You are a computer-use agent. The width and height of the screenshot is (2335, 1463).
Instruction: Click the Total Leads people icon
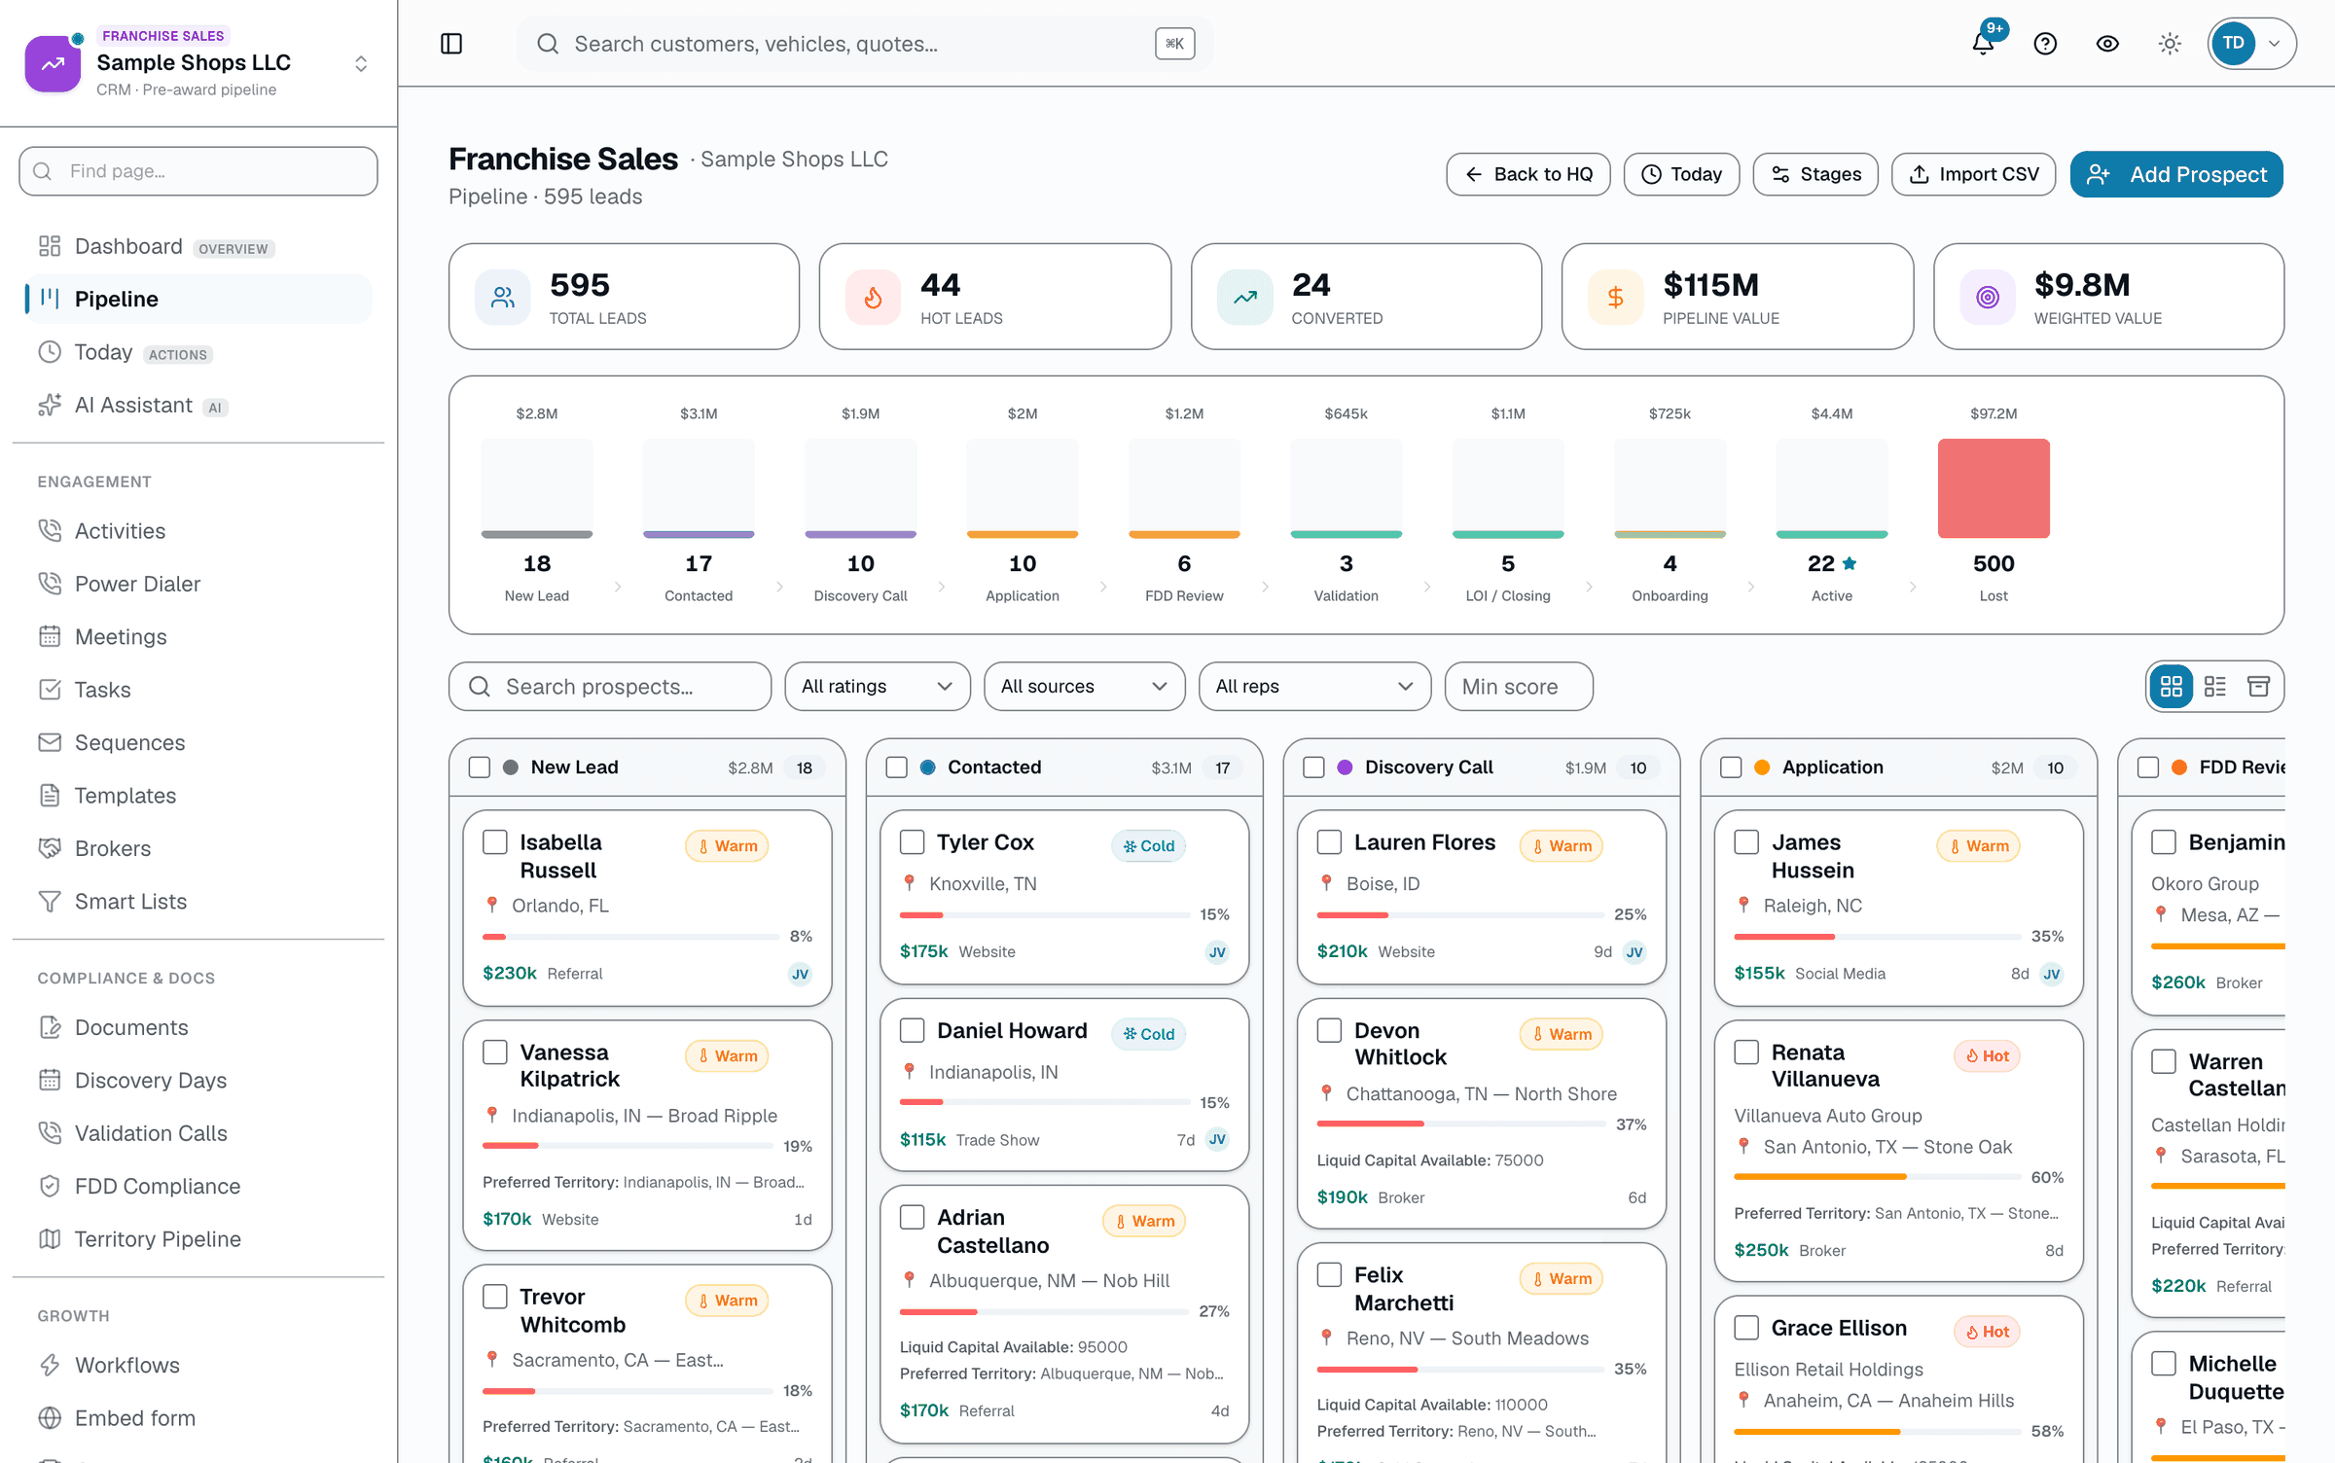[502, 297]
